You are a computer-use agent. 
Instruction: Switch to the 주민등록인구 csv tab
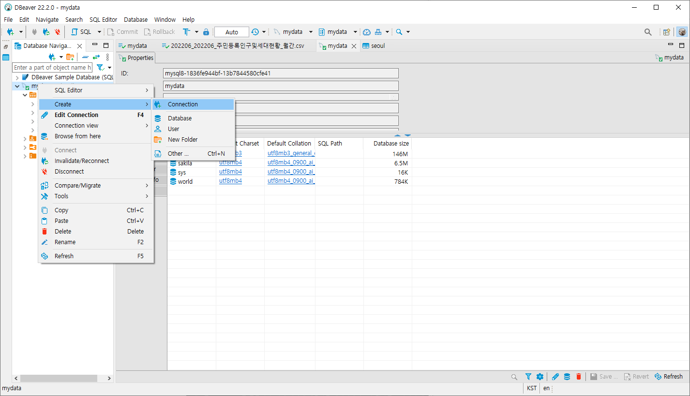click(233, 46)
